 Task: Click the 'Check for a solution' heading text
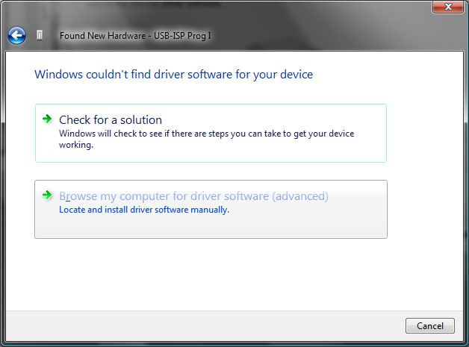(111, 120)
